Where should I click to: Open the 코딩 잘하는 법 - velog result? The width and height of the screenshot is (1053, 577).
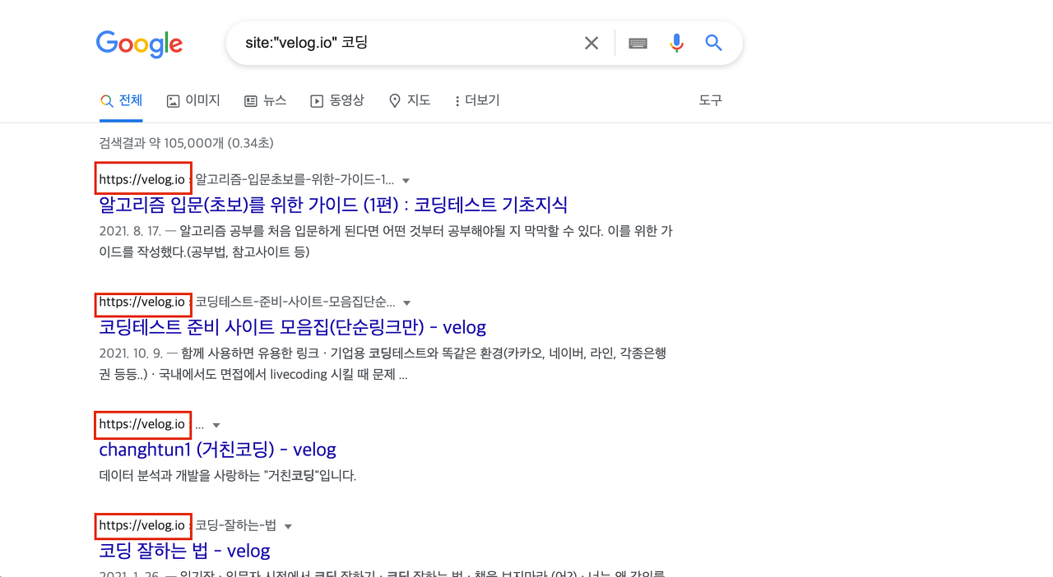tap(185, 550)
